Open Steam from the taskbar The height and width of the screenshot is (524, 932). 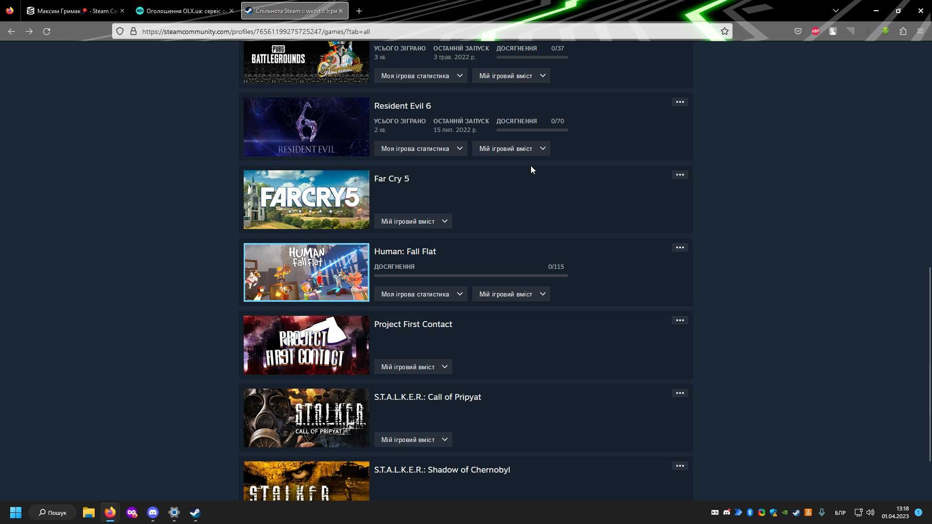pyautogui.click(x=195, y=512)
